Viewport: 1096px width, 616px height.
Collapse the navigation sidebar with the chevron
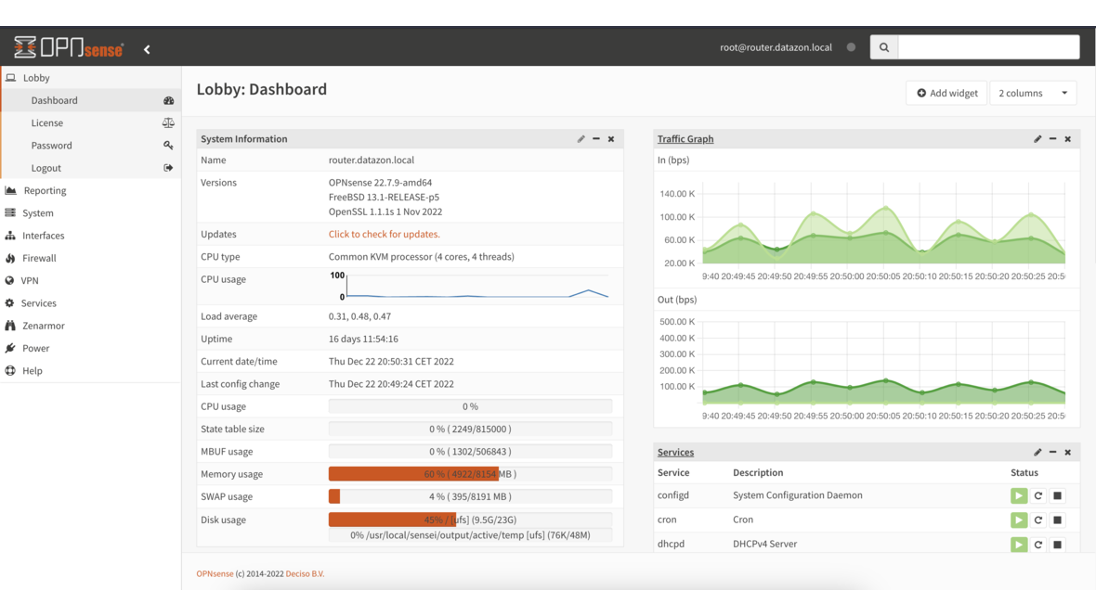tap(146, 49)
